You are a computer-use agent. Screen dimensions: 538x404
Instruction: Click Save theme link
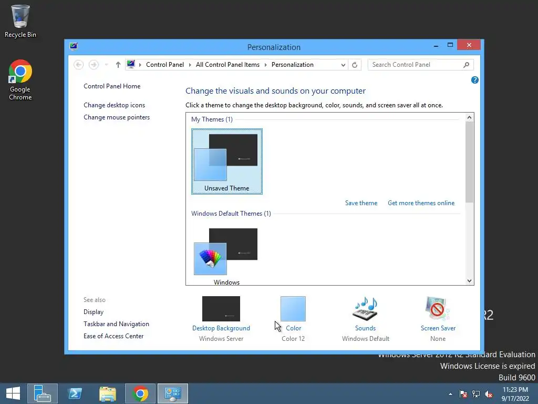click(x=361, y=203)
